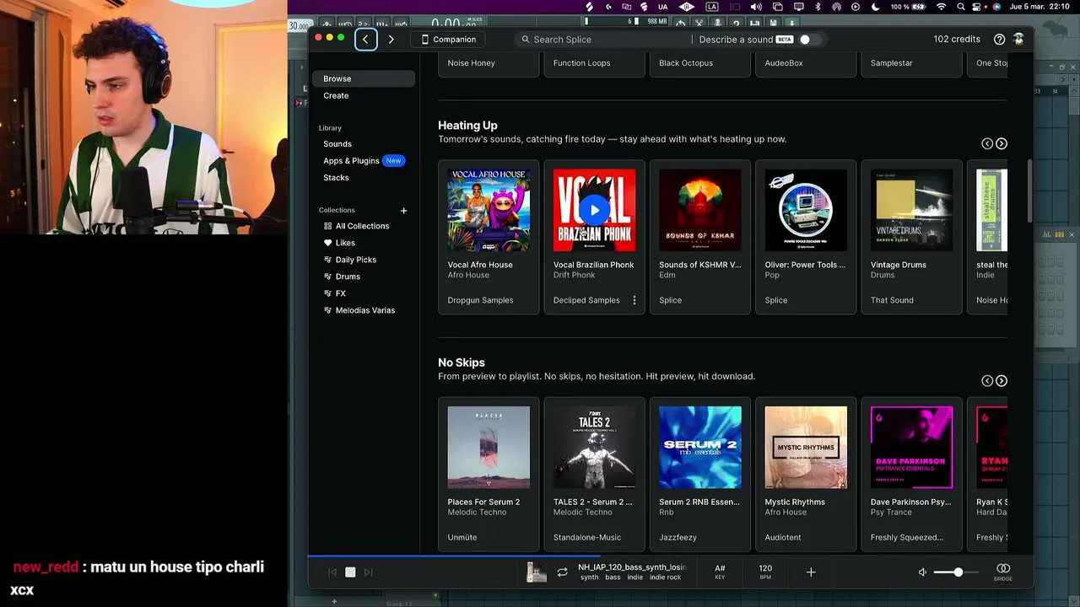Image resolution: width=1080 pixels, height=607 pixels.
Task: View the 102 credits balance
Action: click(x=957, y=40)
